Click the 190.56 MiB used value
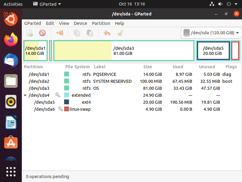The width and height of the screenshot is (242, 182). pos(181,102)
